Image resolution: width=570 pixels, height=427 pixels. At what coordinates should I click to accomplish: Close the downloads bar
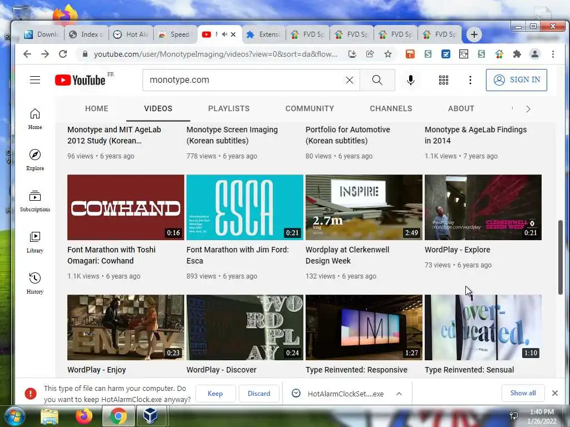pos(555,393)
